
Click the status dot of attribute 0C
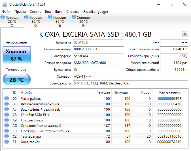pos(7,104)
